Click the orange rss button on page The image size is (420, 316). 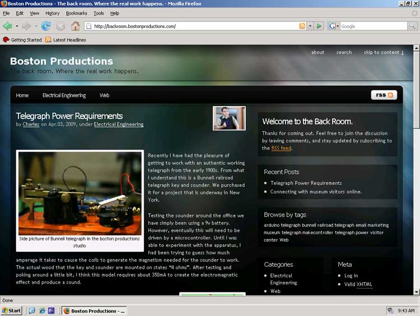[x=384, y=95]
